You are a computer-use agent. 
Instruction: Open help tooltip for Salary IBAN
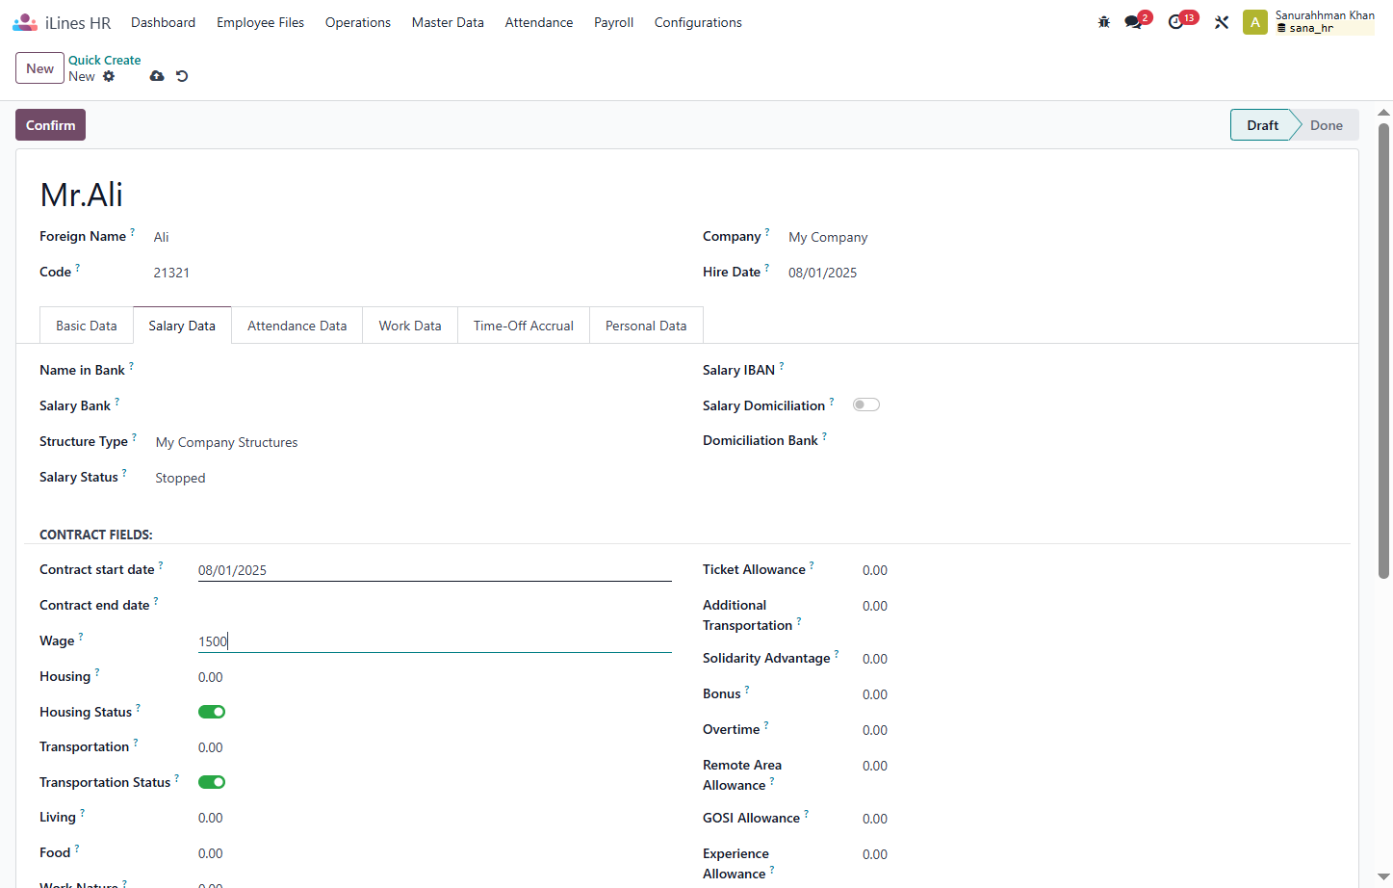click(x=782, y=366)
